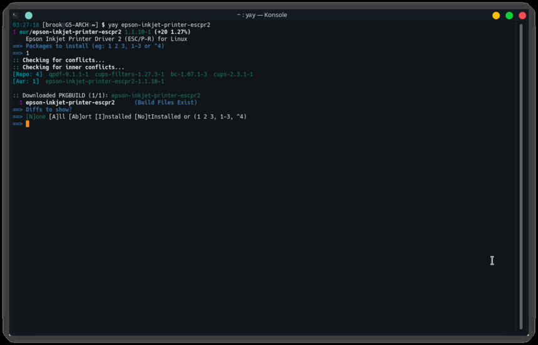Click the 'Epson Inkjet Printer Driver 2' description
This screenshot has width=538, height=345.
pos(107,39)
